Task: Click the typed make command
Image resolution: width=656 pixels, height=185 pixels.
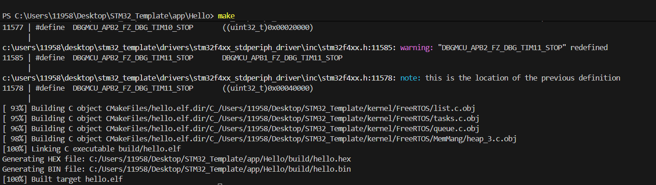Action: (226, 16)
